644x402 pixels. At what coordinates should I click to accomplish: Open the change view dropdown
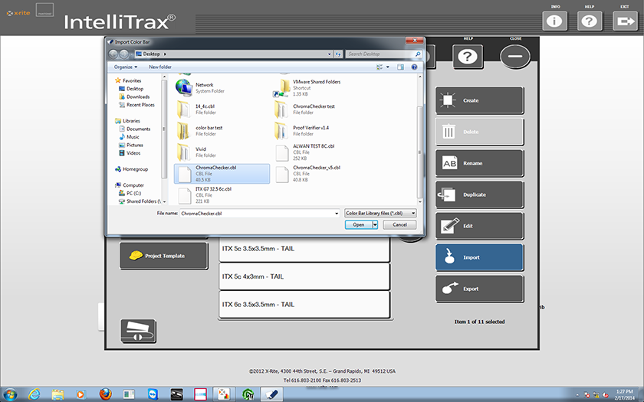coord(388,67)
